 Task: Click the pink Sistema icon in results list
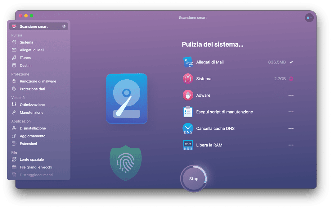point(188,79)
